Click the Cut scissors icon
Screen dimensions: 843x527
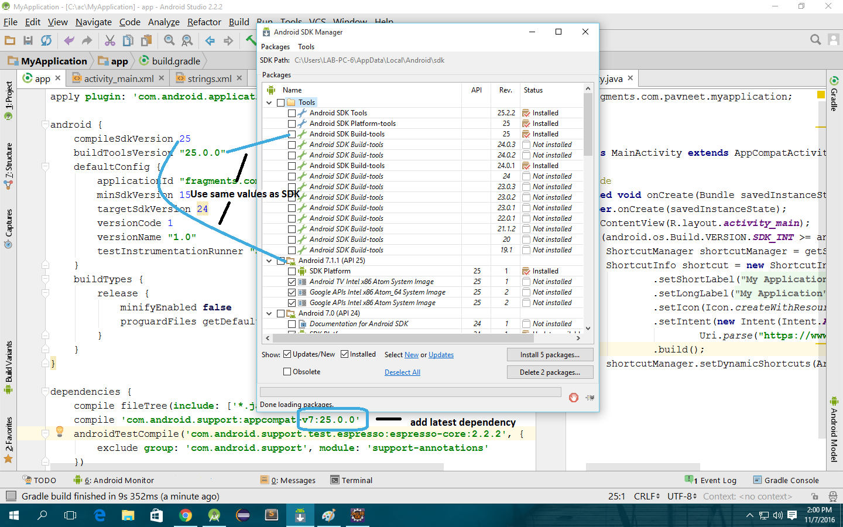pos(110,40)
